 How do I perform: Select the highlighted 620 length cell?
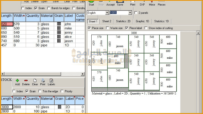coord(7,24)
